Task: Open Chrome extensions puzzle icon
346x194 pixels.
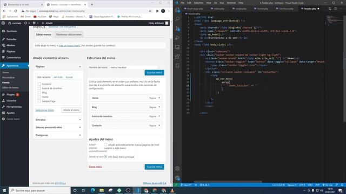Action: point(157,11)
